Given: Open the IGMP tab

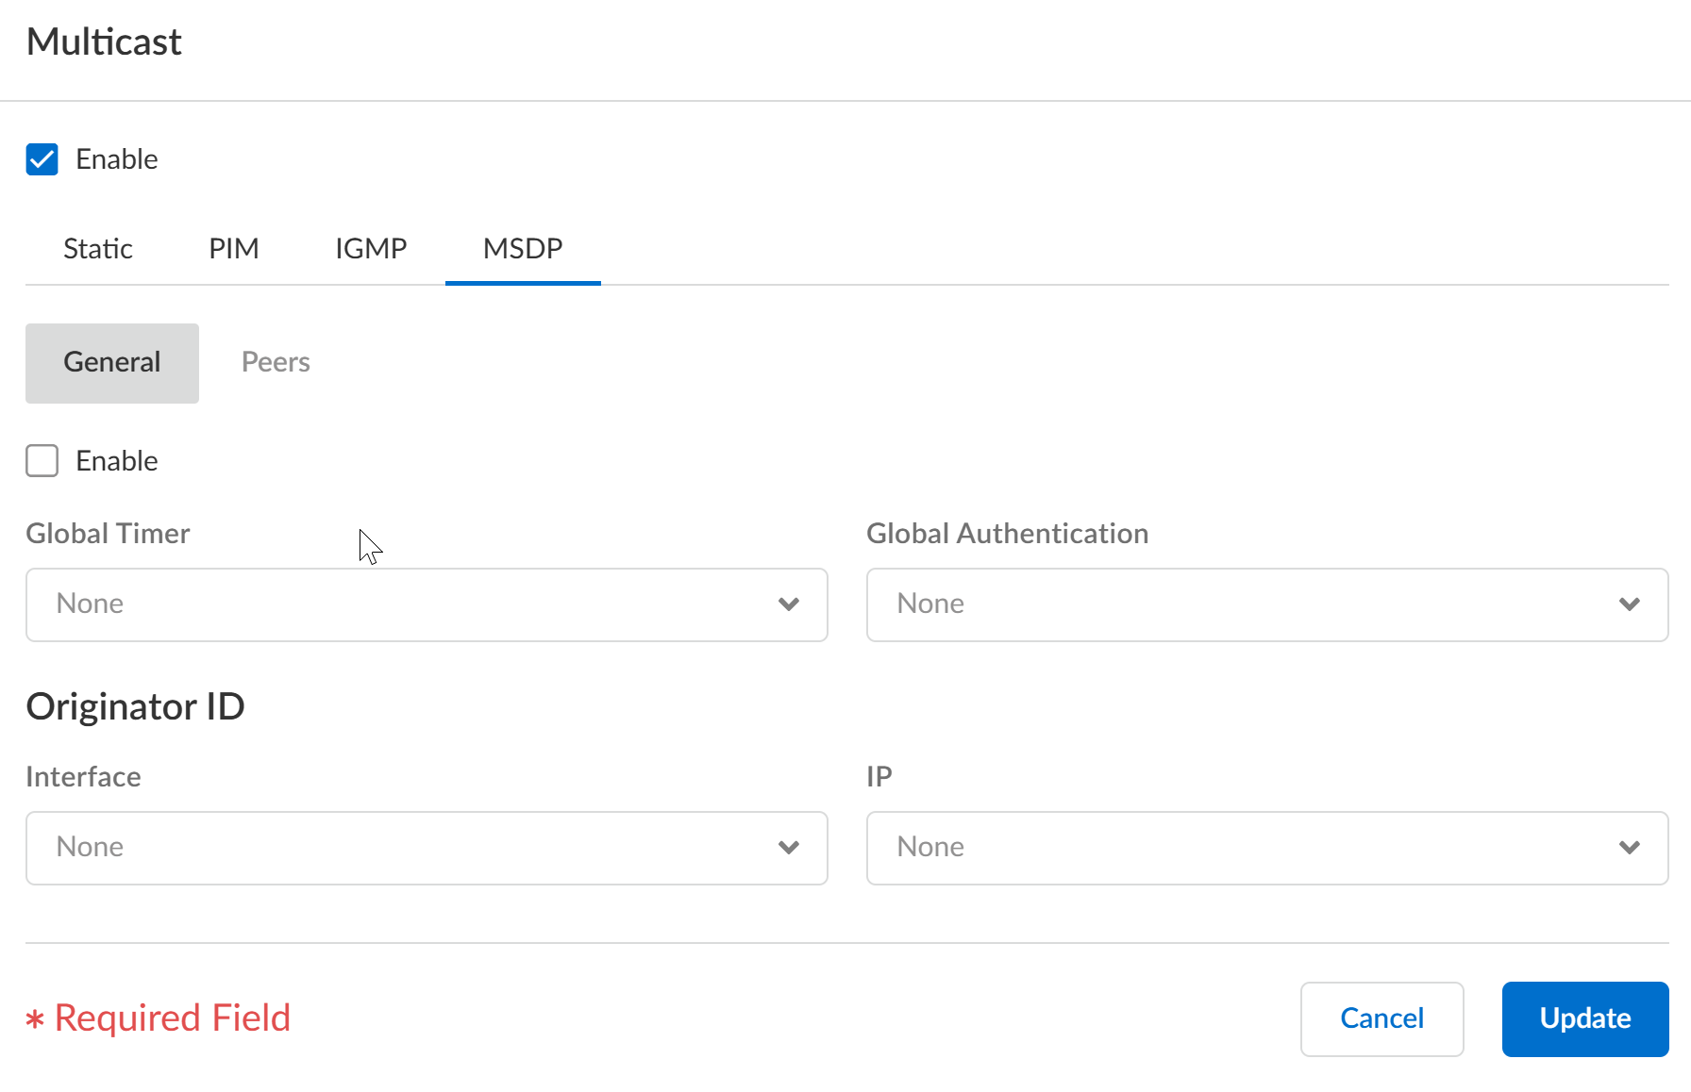Looking at the screenshot, I should pos(371,249).
